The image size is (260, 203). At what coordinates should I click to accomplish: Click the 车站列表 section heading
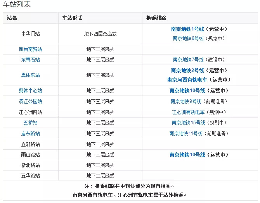17,4
